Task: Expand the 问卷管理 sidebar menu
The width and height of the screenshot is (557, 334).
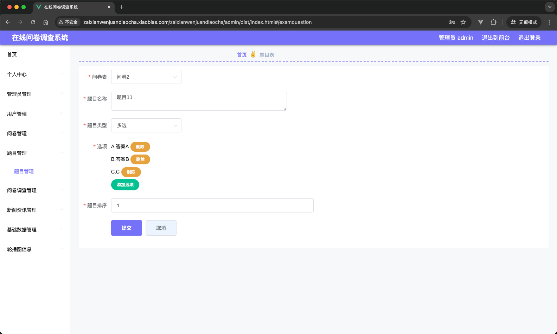Action: tap(35, 133)
